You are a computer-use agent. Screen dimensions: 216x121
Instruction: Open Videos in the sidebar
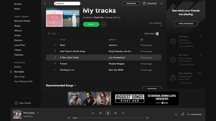(18, 50)
